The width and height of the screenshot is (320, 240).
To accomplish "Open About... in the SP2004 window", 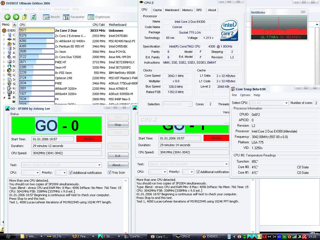I will 118,165.
